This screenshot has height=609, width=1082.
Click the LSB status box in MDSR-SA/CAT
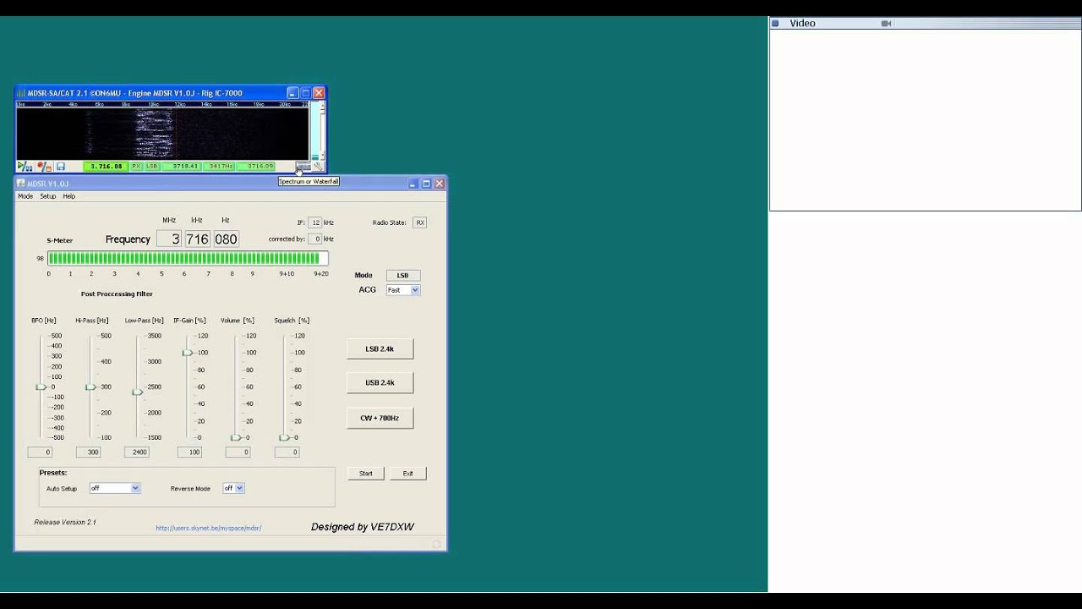coord(152,167)
